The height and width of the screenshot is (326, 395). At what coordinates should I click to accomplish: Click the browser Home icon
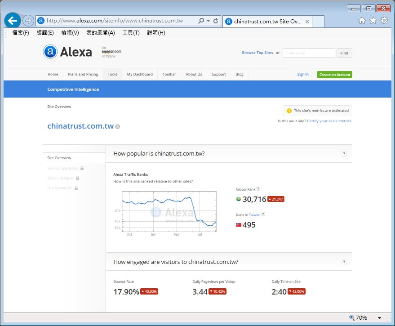[362, 21]
